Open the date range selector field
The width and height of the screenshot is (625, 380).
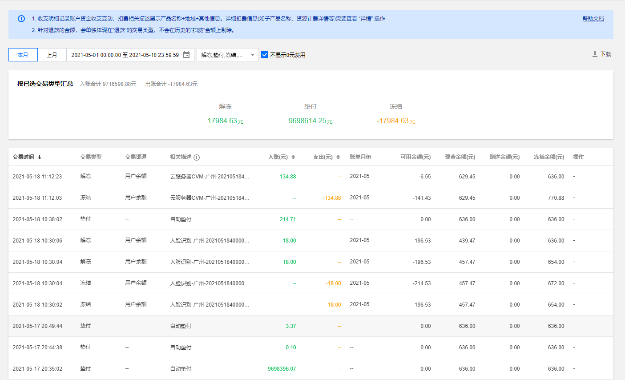tap(125, 55)
